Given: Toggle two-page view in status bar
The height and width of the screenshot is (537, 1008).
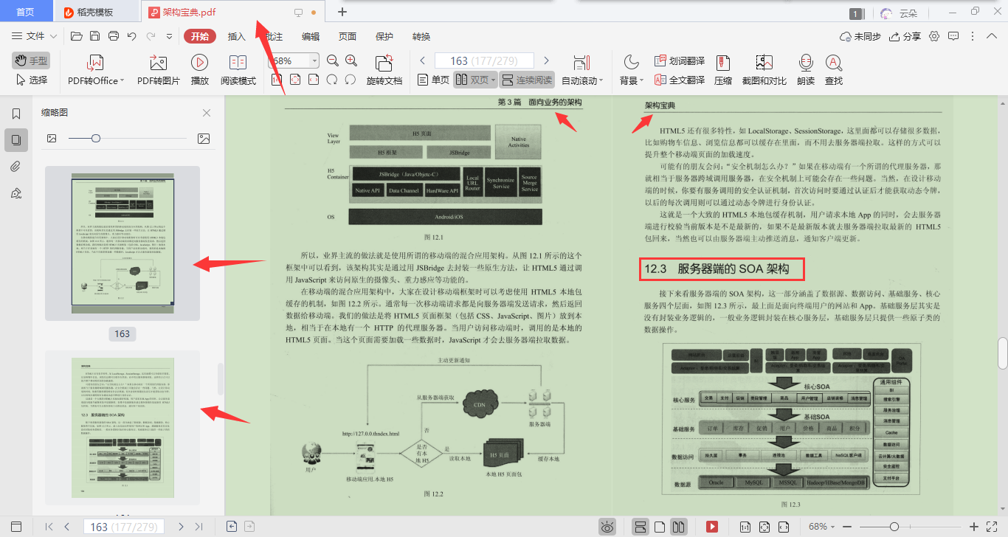Looking at the screenshot, I should (x=679, y=527).
